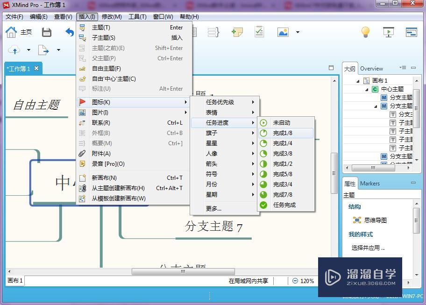Select the 未启动 progress marker
The height and width of the screenshot is (305, 426).
coord(286,123)
